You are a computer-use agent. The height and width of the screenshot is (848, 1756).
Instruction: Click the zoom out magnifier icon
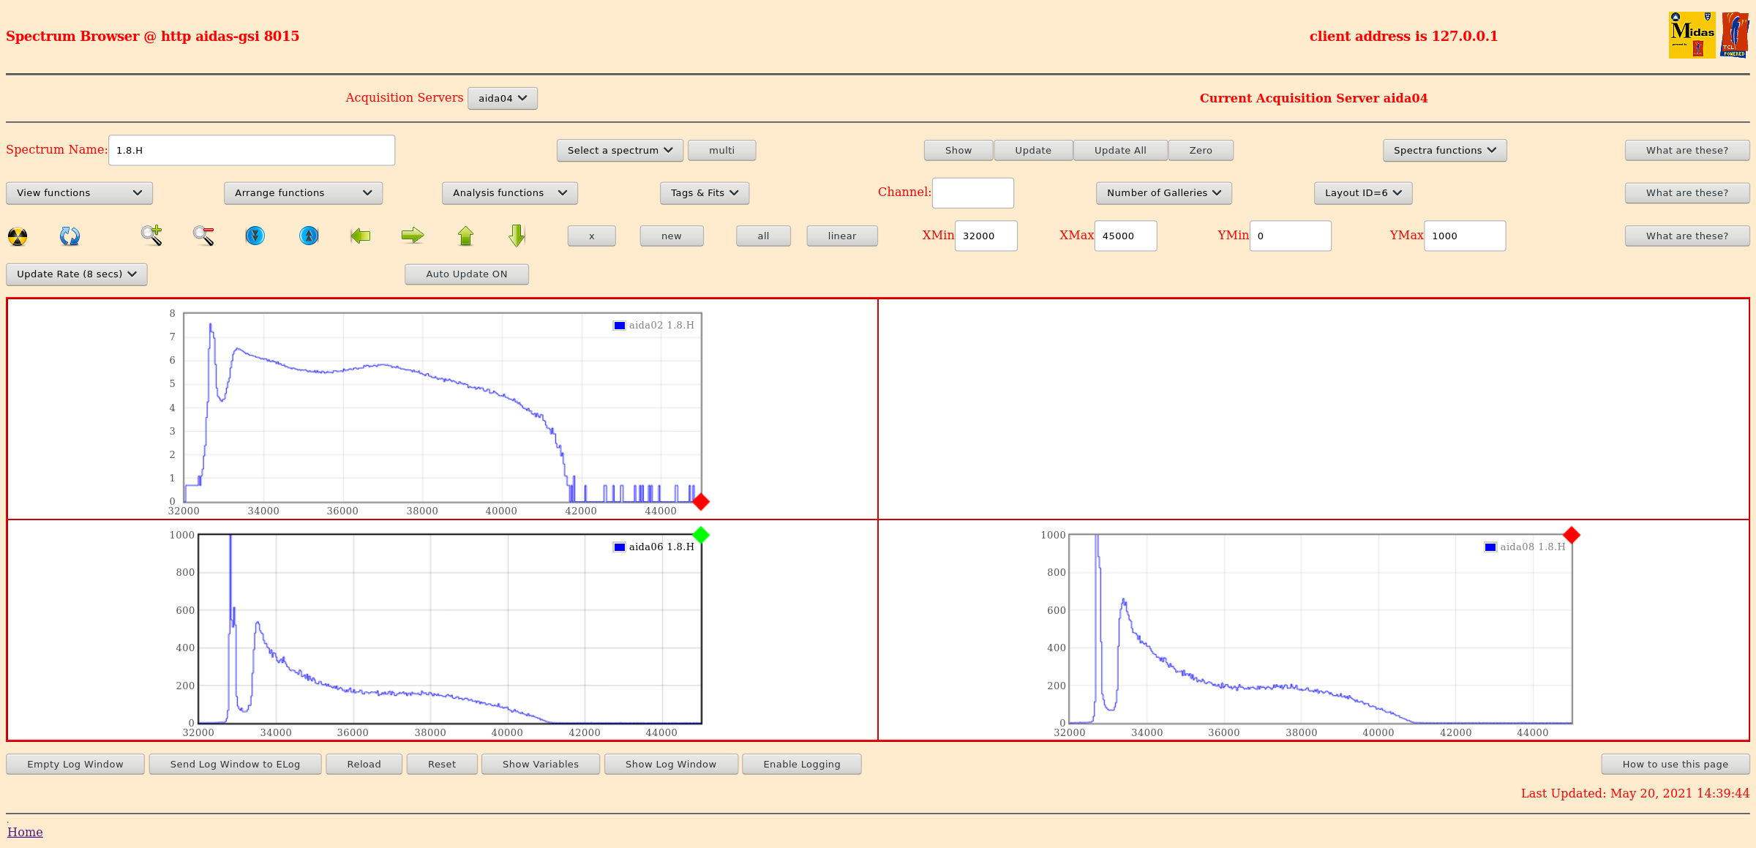coord(203,236)
